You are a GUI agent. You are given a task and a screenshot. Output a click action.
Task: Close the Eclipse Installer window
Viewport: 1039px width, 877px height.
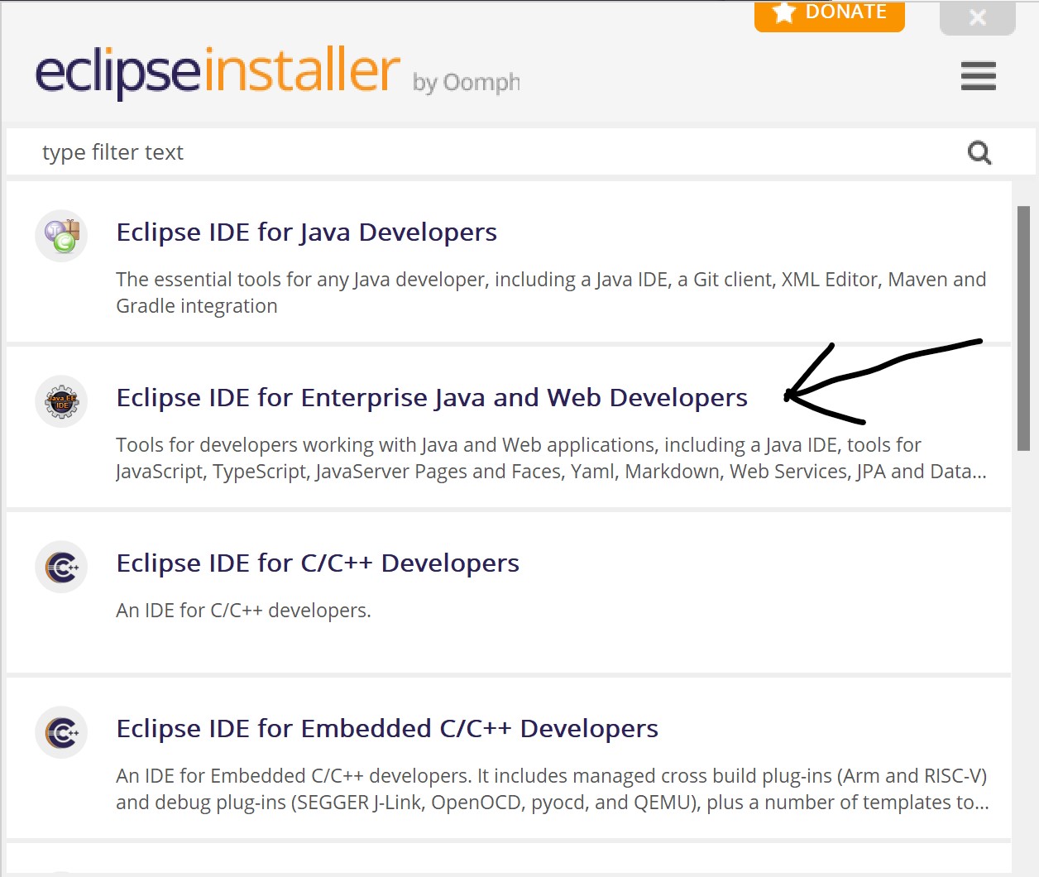click(x=977, y=17)
